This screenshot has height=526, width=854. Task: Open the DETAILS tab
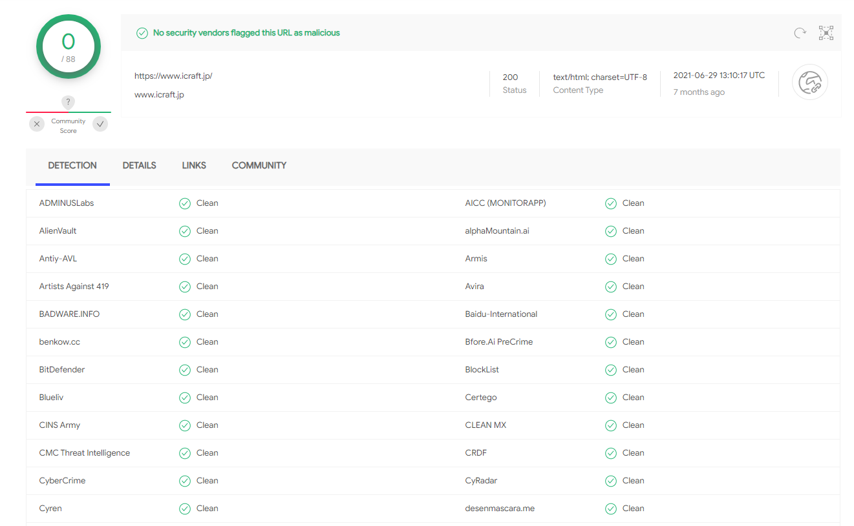(x=140, y=166)
